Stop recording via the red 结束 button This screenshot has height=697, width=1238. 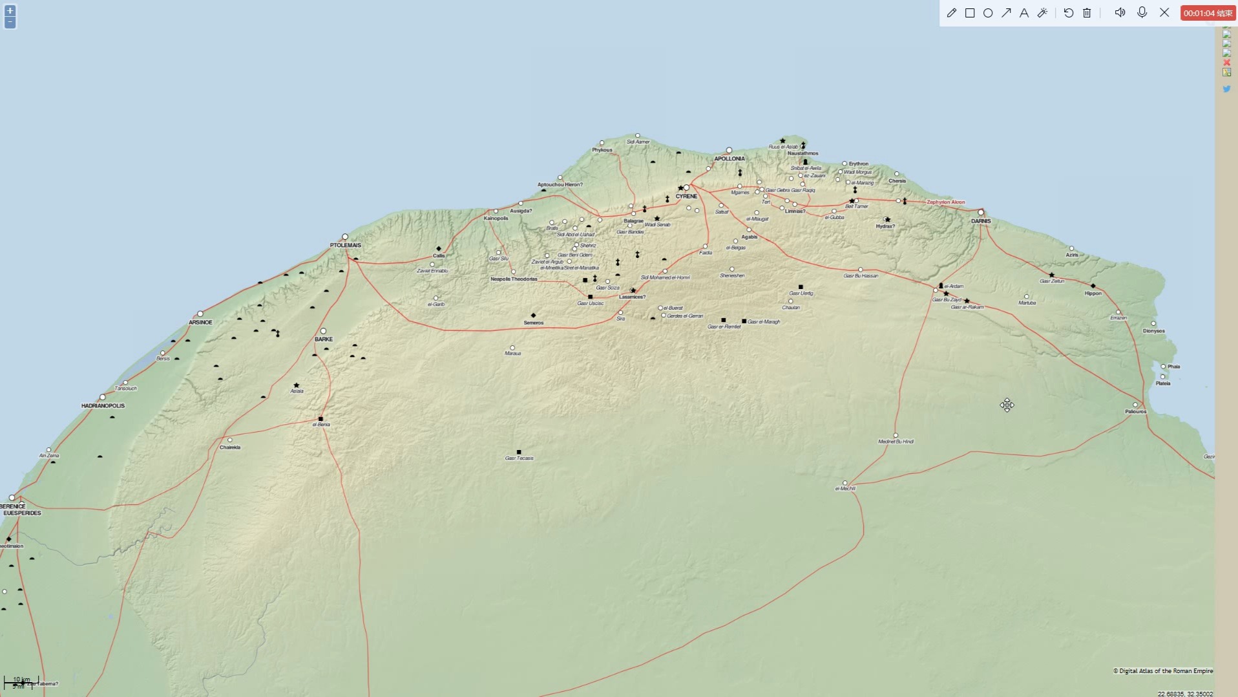tap(1208, 13)
